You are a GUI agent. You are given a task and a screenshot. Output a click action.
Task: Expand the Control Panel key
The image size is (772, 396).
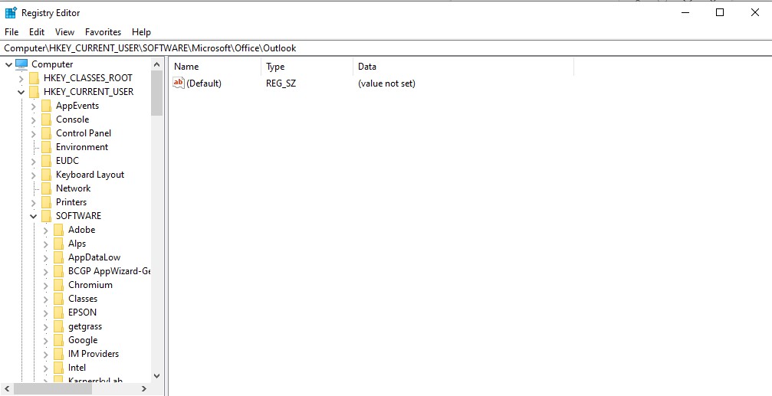pyautogui.click(x=34, y=133)
